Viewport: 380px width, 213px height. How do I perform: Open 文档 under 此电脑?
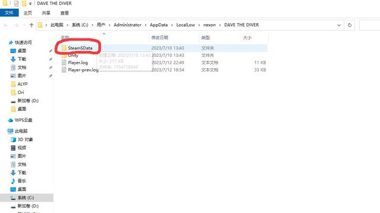22,164
